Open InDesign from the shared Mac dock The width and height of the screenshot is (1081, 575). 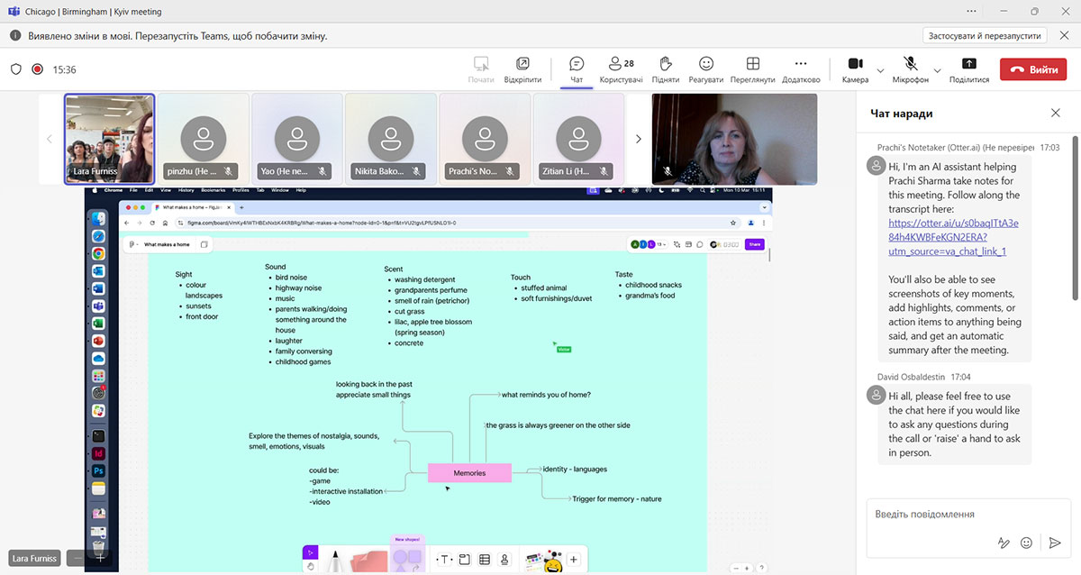[98, 453]
